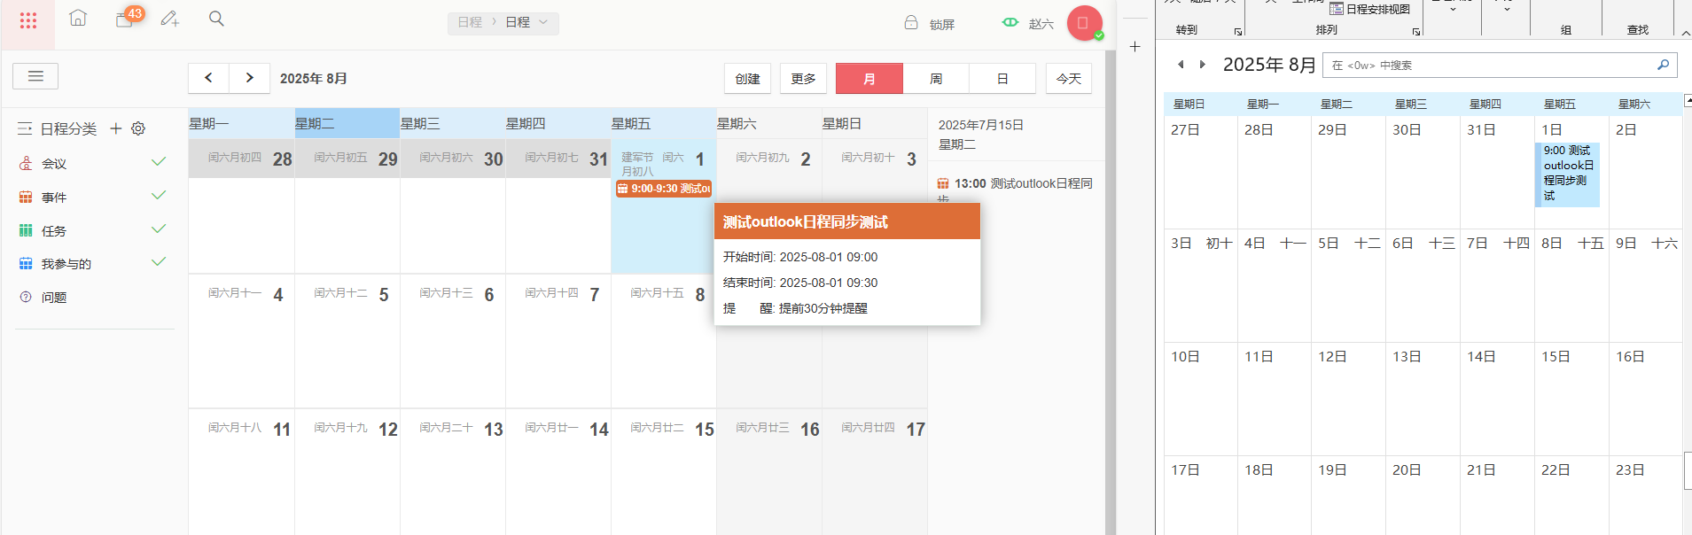Open the red app grid launcher
Image resolution: width=1692 pixels, height=535 pixels.
pos(27,20)
